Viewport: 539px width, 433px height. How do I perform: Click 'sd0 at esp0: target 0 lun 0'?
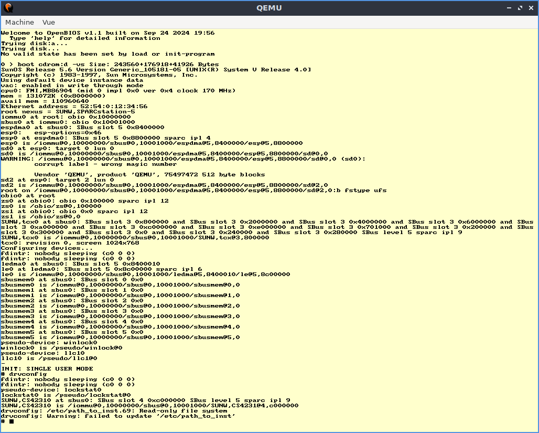pos(57,149)
